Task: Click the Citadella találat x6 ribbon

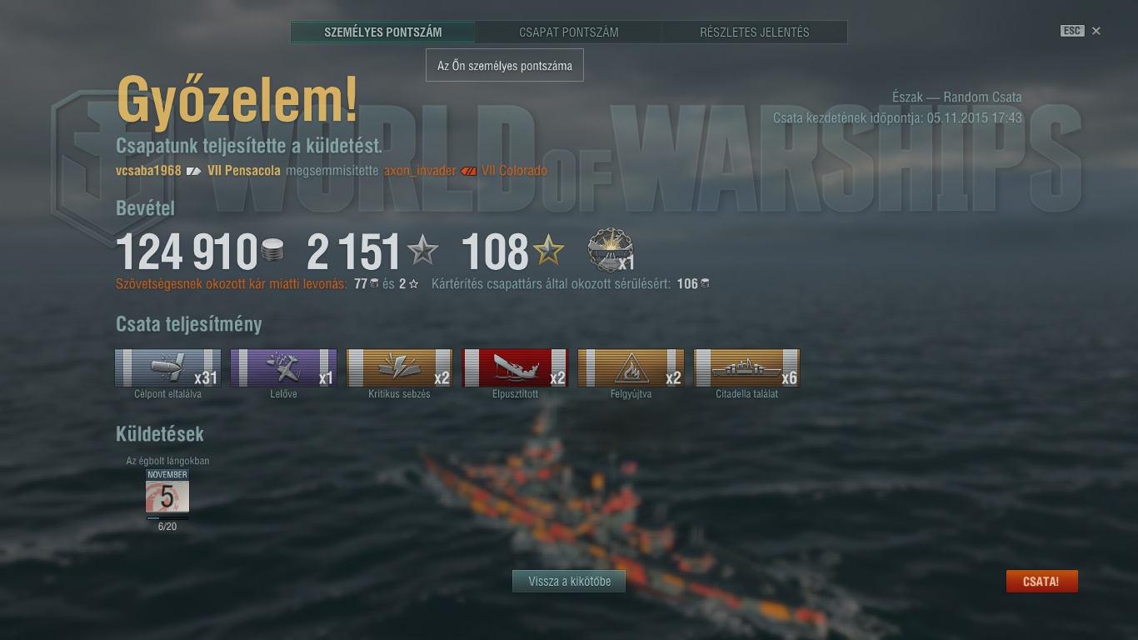Action: (x=746, y=367)
